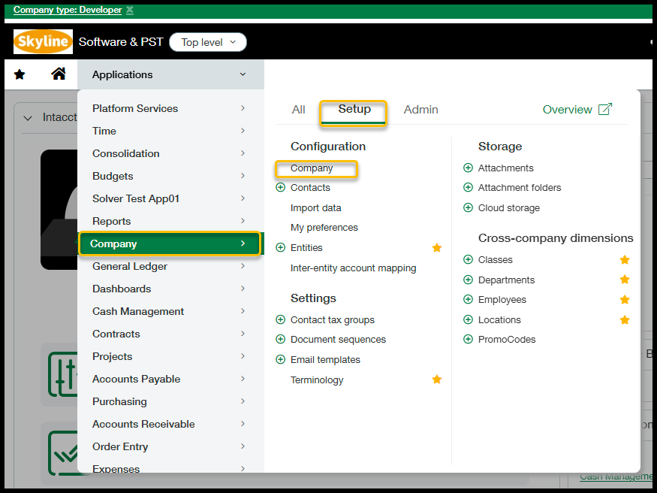Open the Overview link

[577, 110]
